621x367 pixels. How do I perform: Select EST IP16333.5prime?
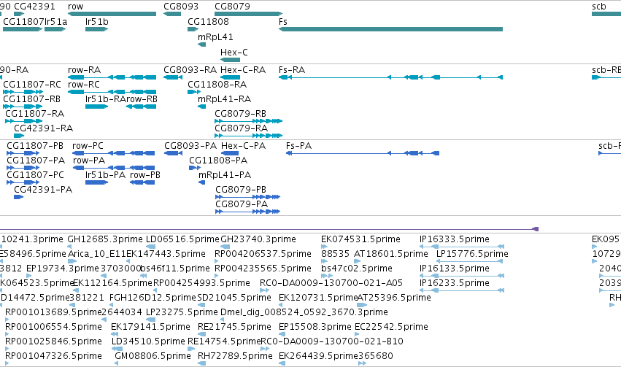coord(455,239)
